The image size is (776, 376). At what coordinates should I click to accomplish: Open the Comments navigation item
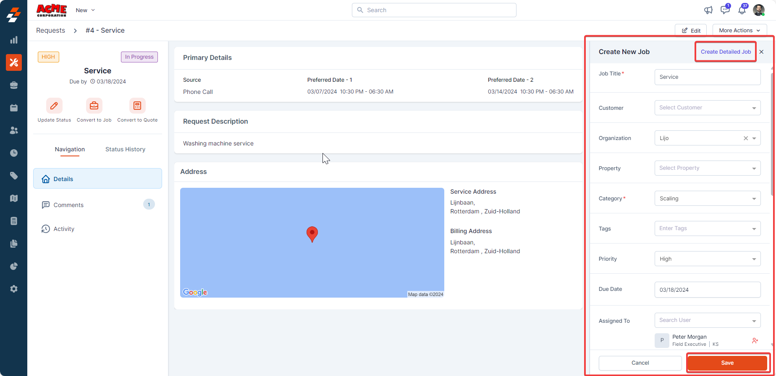pyautogui.click(x=68, y=205)
